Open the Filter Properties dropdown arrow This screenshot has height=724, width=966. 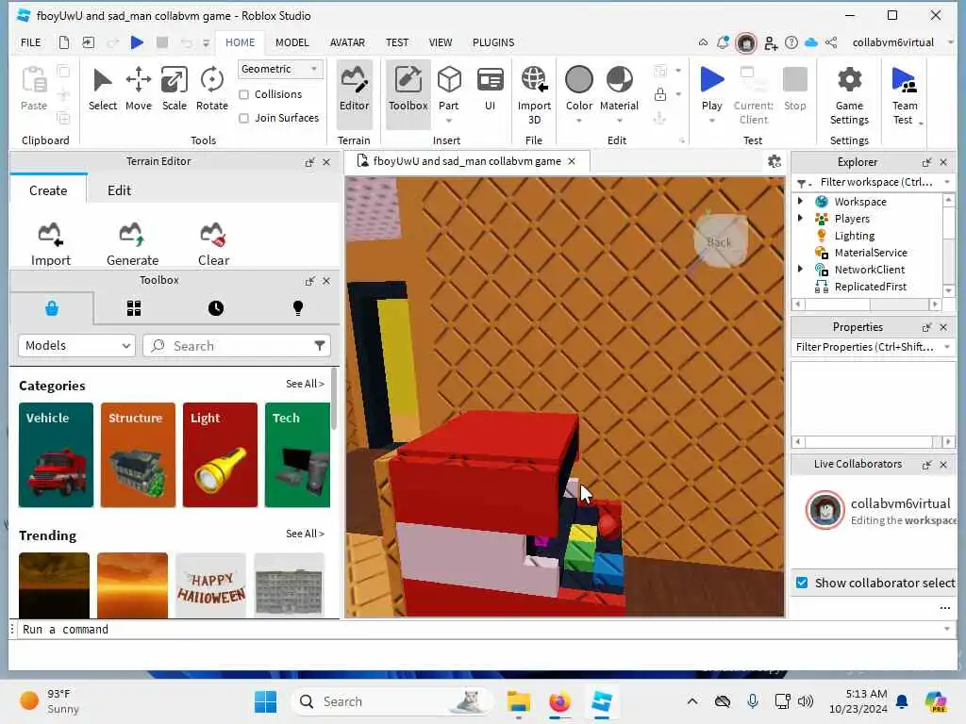coord(947,347)
